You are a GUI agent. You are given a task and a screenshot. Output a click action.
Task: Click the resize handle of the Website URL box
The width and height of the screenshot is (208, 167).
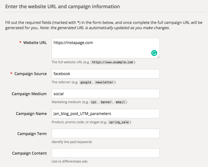tap(158, 57)
